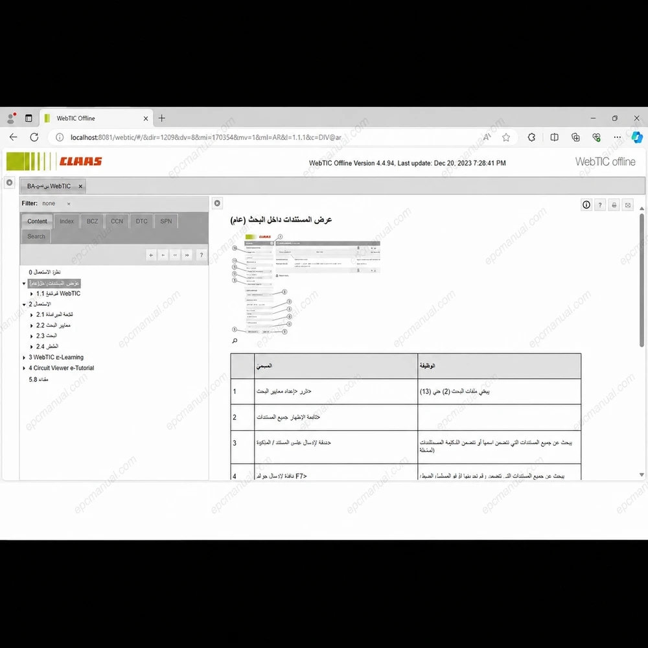Open browser Extensions puzzle icon

pyautogui.click(x=531, y=137)
